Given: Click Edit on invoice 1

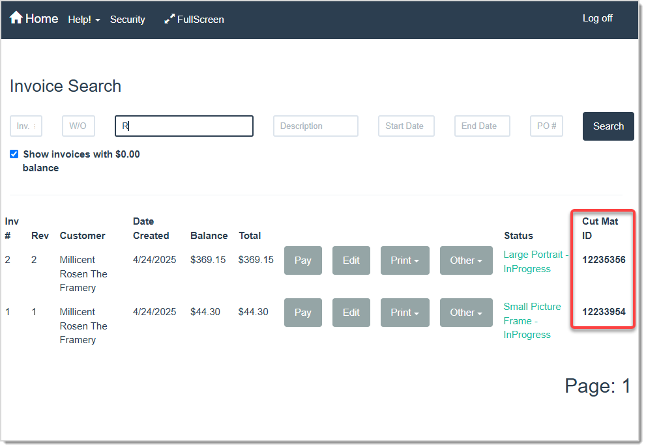Looking at the screenshot, I should tap(351, 312).
